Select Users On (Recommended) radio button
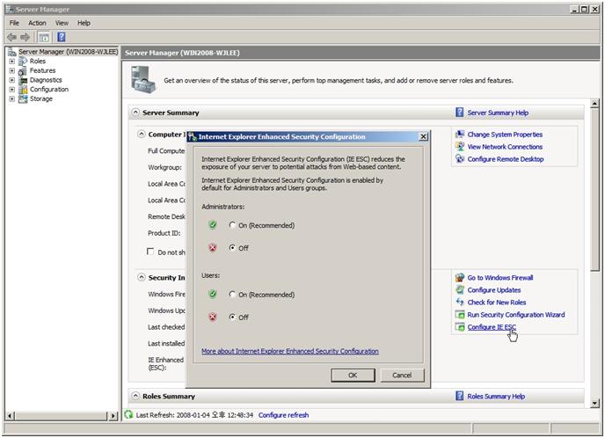Image resolution: width=605 pixels, height=438 pixels. (x=232, y=295)
